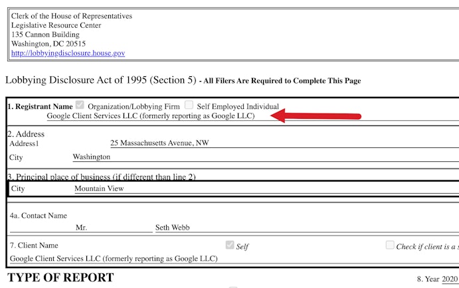Click the City field containing Washington

266,157
